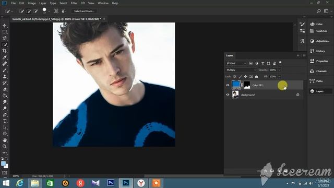Open the Channels panel
This screenshot has height=188, width=334.
pyautogui.click(x=320, y=71)
